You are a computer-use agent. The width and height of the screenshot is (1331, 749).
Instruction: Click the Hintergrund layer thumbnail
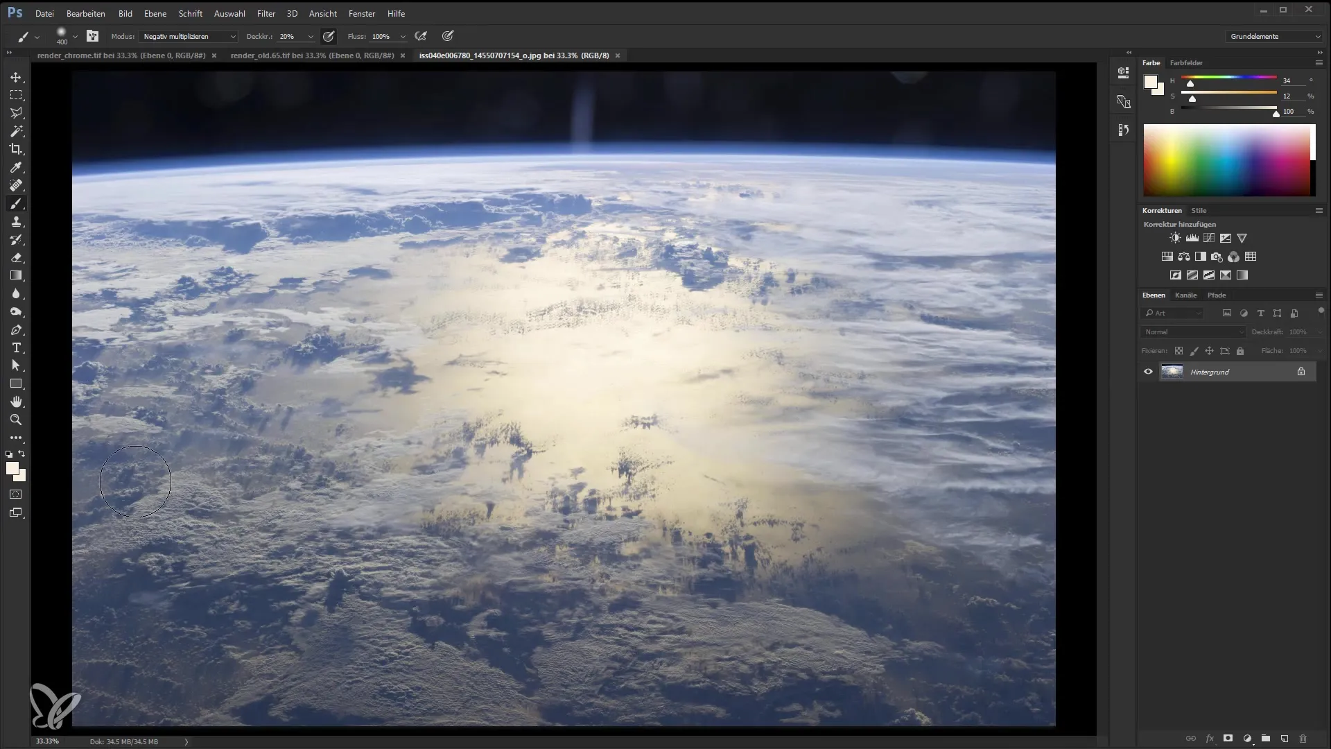pyautogui.click(x=1172, y=372)
